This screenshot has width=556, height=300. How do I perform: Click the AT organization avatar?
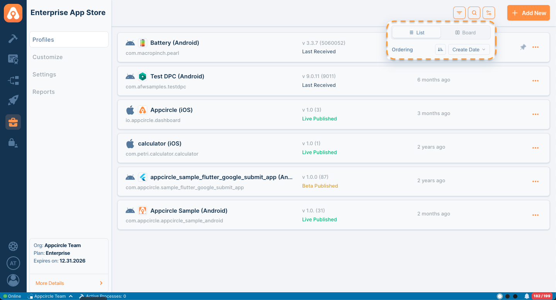[x=13, y=263]
